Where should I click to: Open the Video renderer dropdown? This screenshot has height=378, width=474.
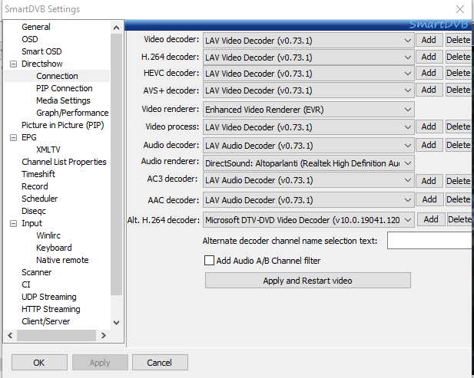[308, 110]
